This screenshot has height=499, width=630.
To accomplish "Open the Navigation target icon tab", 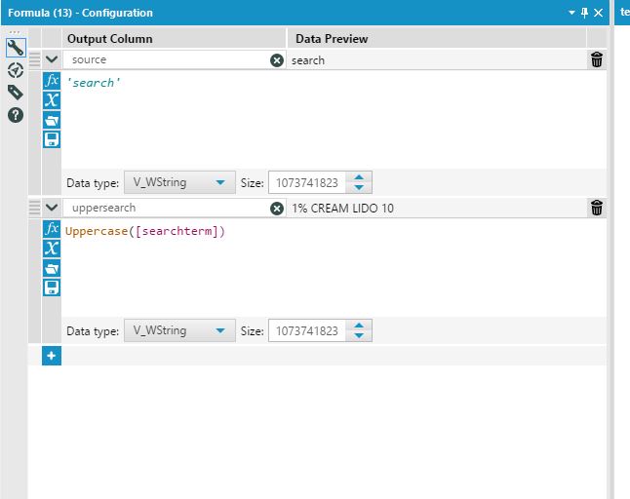I will [15, 70].
